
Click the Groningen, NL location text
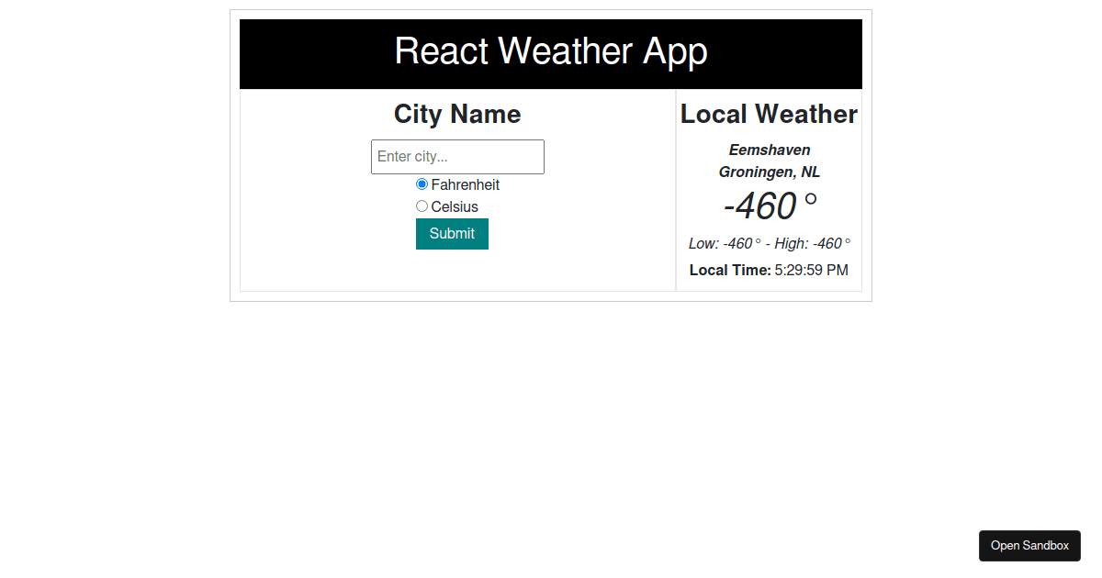[769, 172]
